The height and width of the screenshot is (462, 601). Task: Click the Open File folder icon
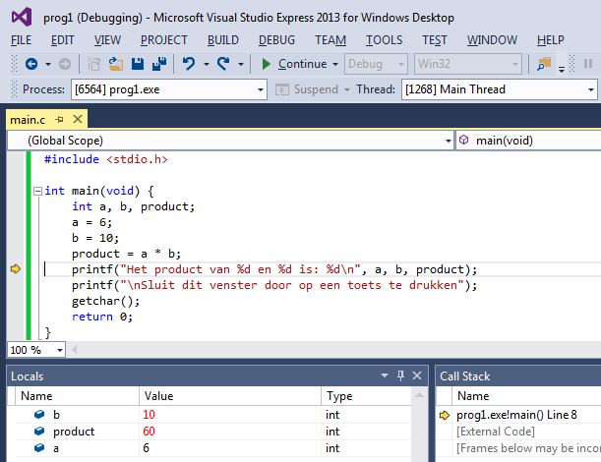pyautogui.click(x=116, y=64)
